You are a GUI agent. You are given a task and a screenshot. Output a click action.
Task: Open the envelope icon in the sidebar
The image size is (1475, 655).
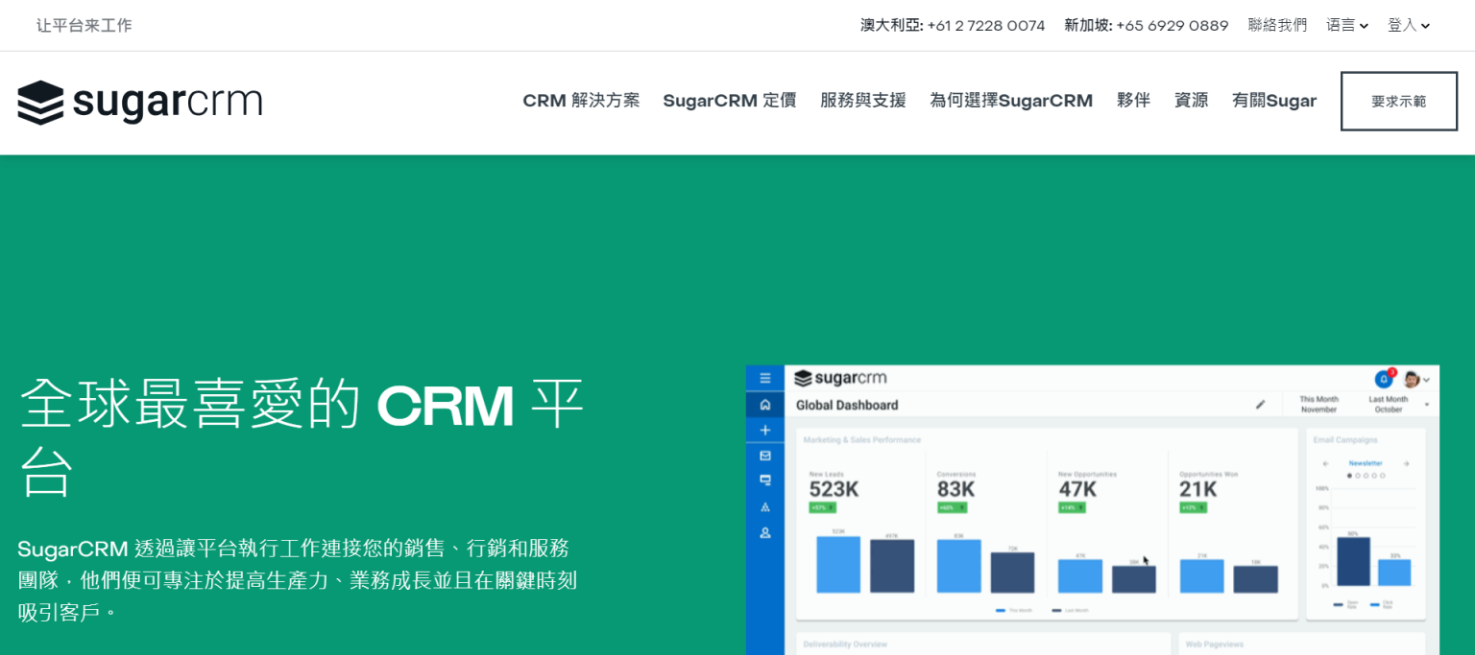point(765,456)
